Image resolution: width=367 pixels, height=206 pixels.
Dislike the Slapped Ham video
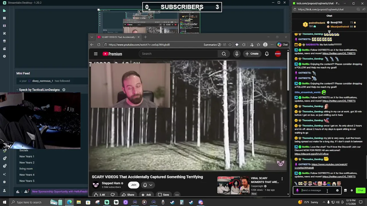tap(113, 195)
